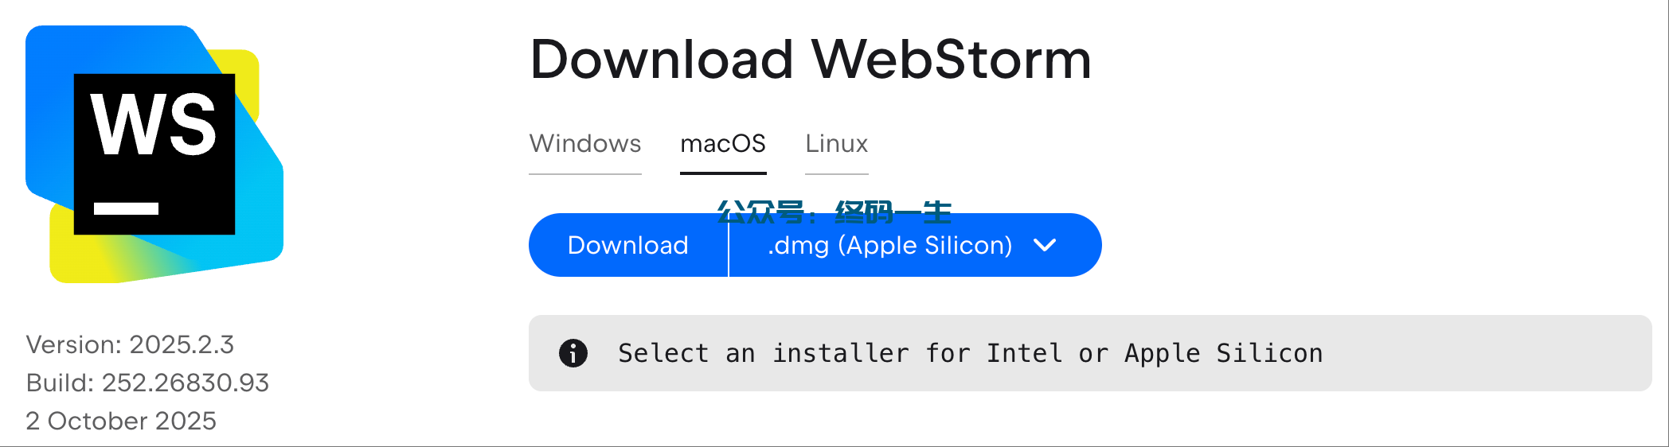
Task: Click the Version 2025.2.3 text
Action: [130, 344]
